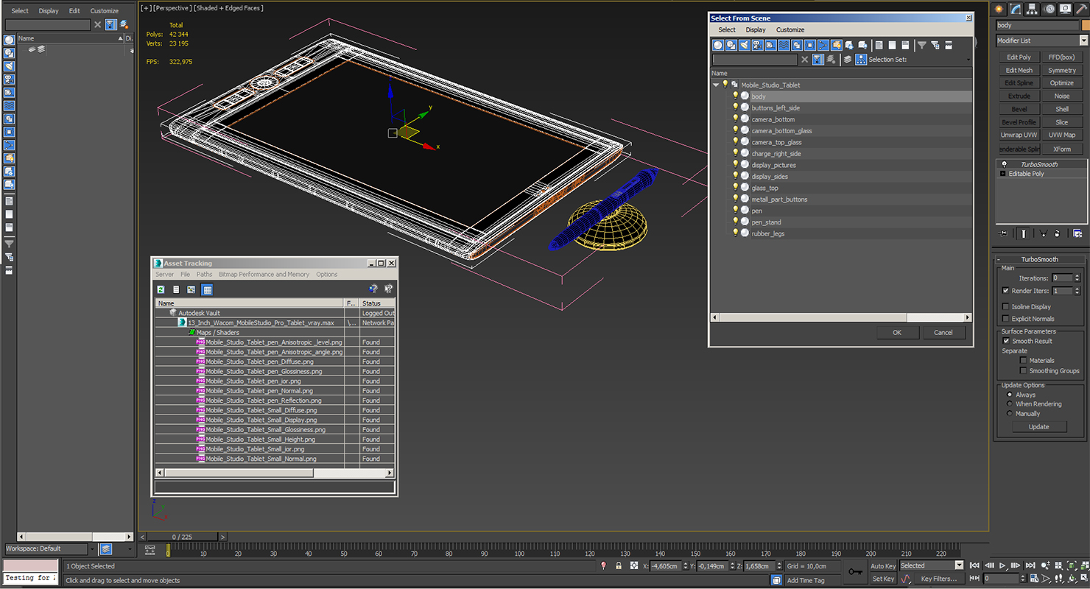The image size is (1090, 589).
Task: Click Play Animation button
Action: point(1002,565)
